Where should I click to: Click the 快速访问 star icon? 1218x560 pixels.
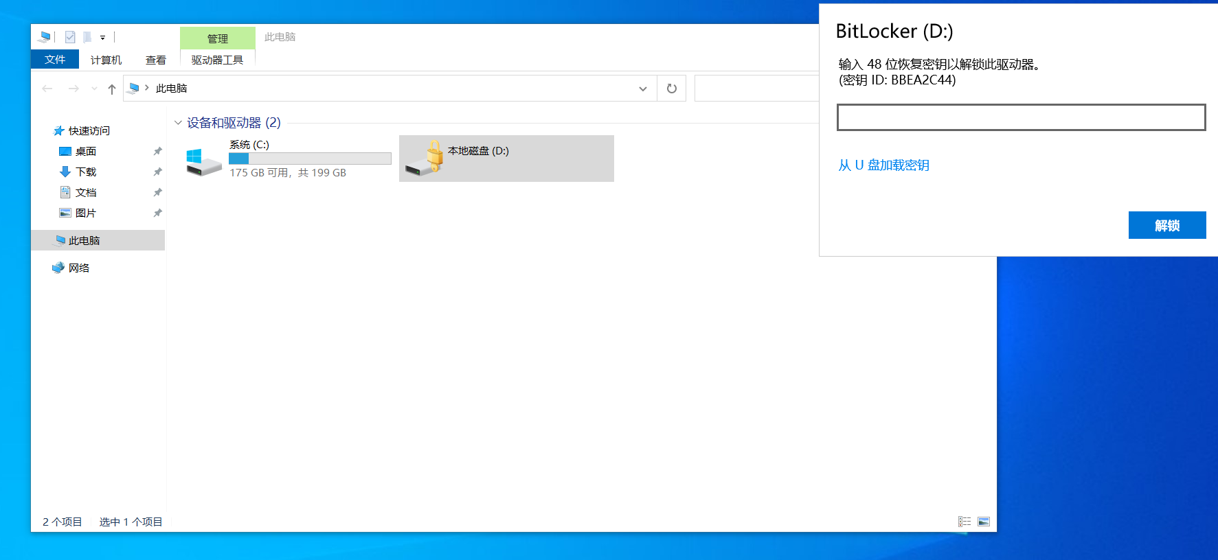(59, 130)
